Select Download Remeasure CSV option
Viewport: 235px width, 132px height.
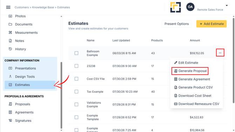[196, 104]
